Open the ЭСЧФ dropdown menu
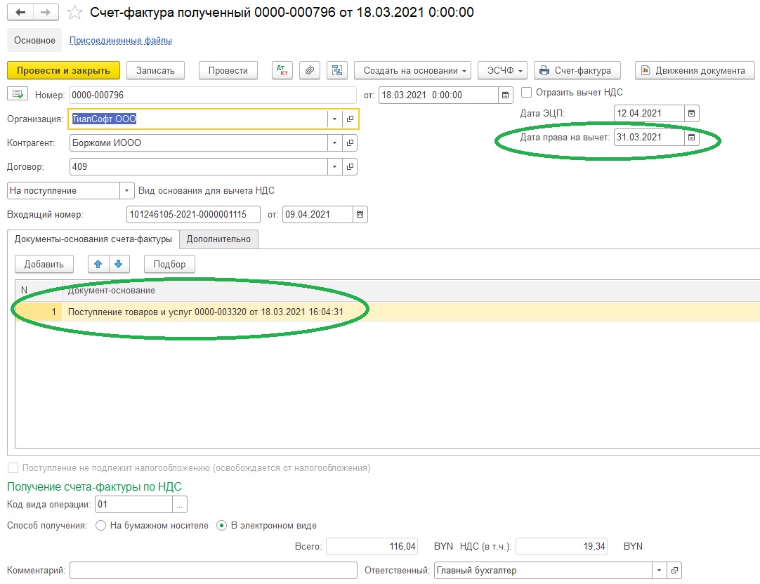This screenshot has height=584, width=760. [x=502, y=70]
